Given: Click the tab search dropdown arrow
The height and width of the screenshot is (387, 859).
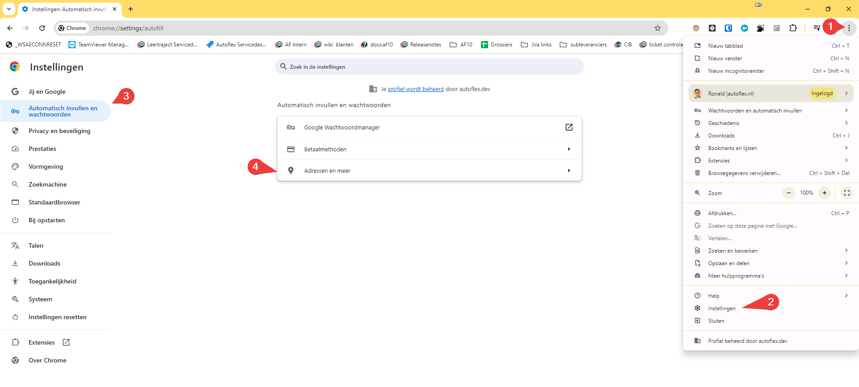Looking at the screenshot, I should click(x=9, y=9).
